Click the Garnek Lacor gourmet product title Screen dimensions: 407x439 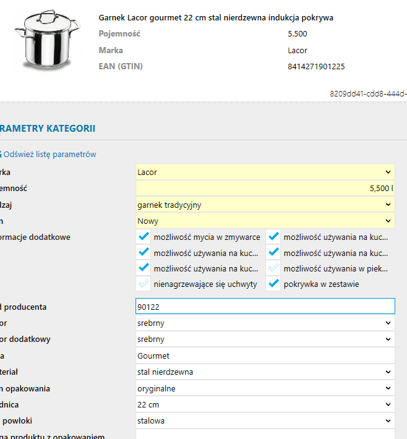pyautogui.click(x=216, y=18)
